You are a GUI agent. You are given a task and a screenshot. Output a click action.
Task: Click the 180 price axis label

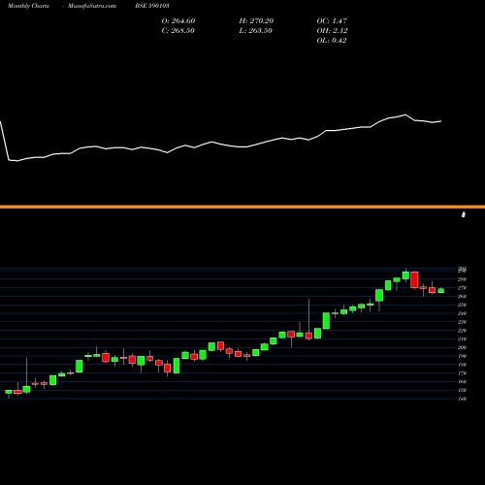(x=463, y=365)
